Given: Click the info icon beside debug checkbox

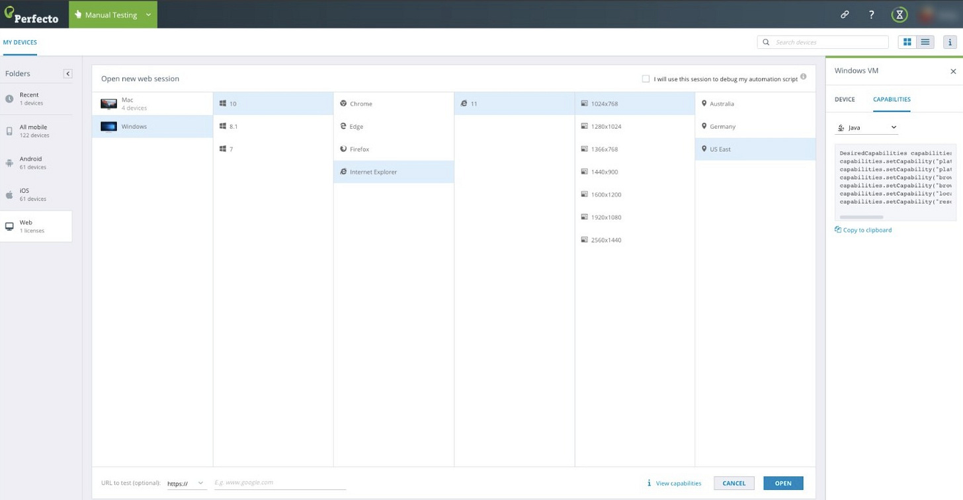Looking at the screenshot, I should point(804,77).
